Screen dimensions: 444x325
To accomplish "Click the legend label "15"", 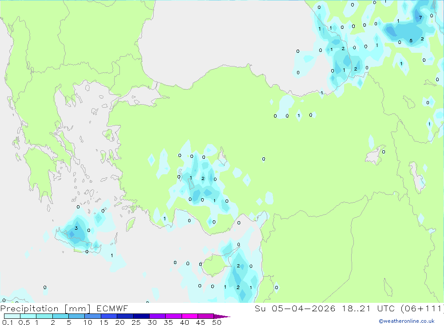I will (x=104, y=322).
